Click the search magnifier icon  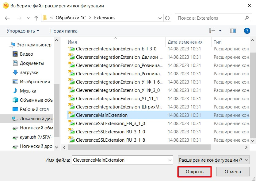246,18
